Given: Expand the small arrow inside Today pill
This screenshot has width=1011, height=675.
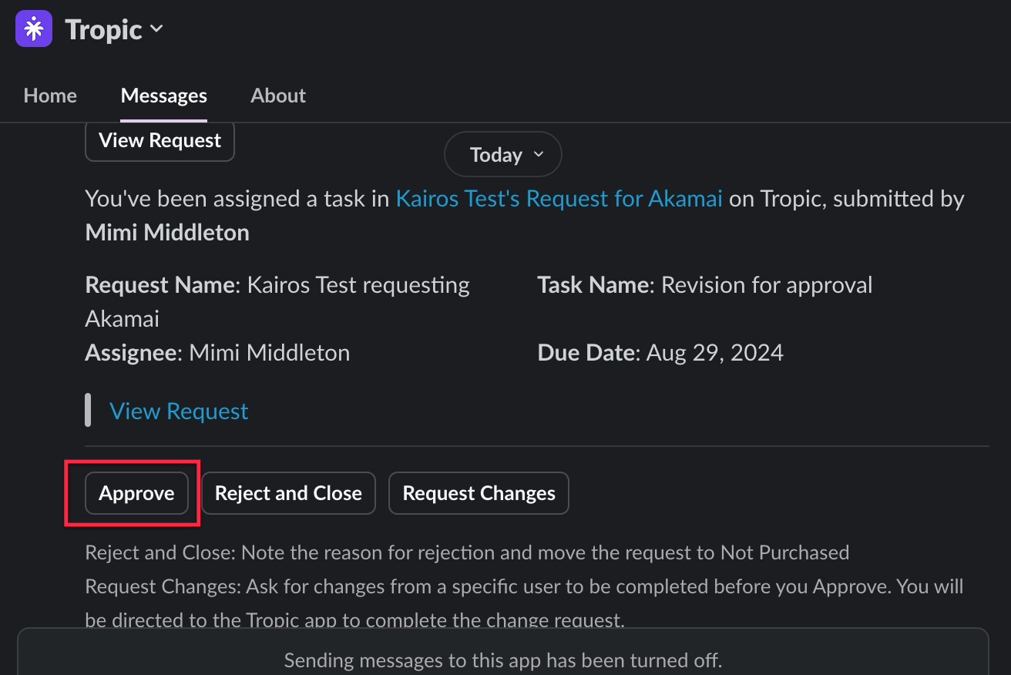Looking at the screenshot, I should tap(539, 155).
